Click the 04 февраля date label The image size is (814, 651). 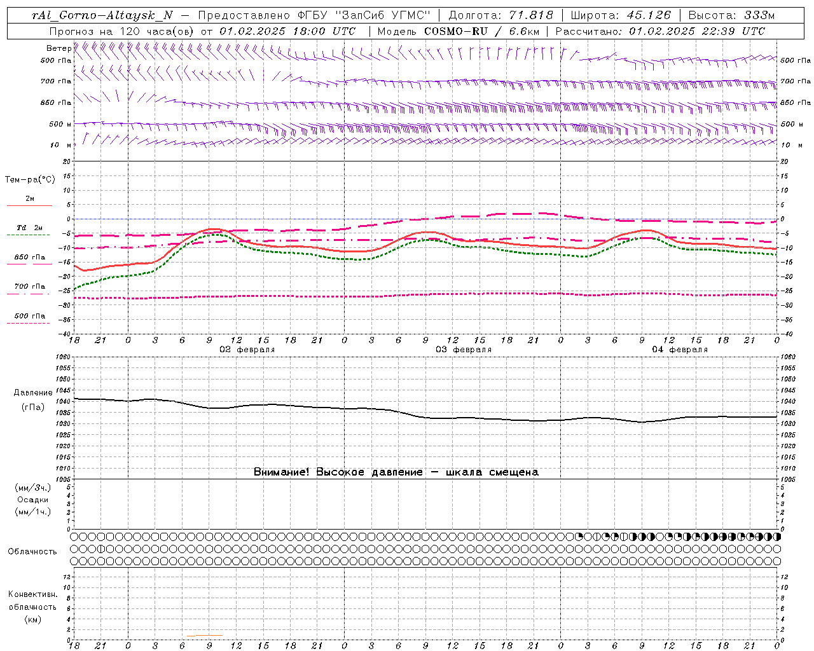(679, 350)
